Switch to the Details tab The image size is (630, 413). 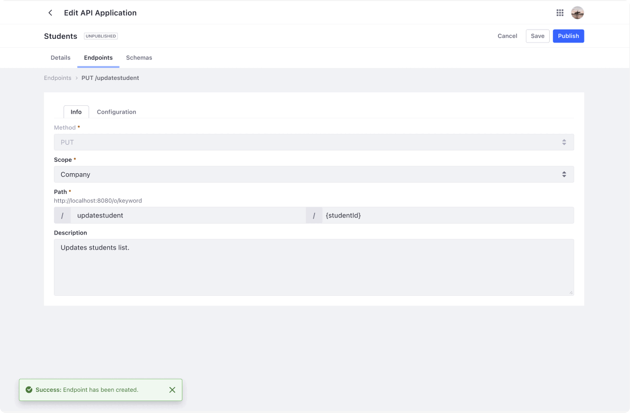pyautogui.click(x=61, y=58)
